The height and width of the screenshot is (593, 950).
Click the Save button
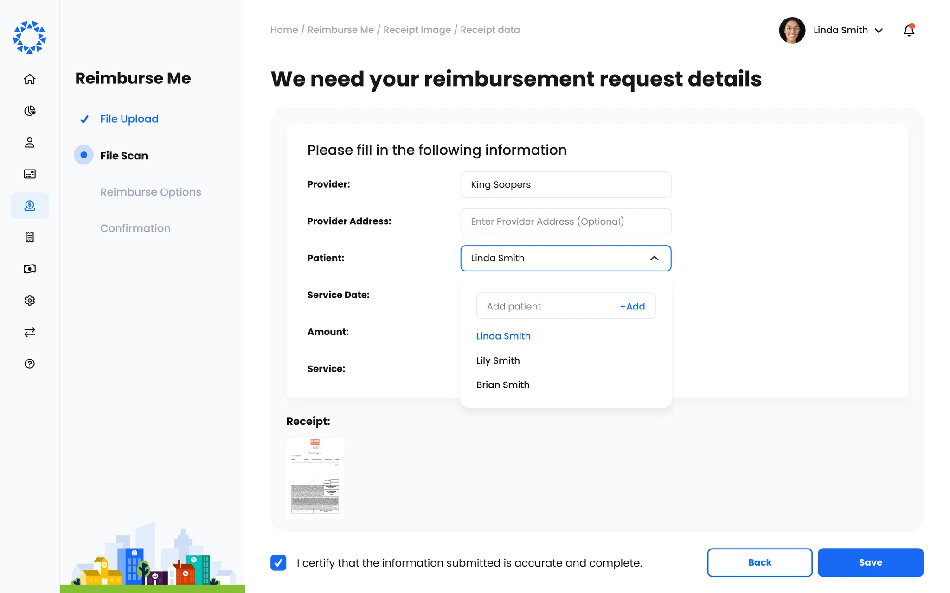(870, 562)
